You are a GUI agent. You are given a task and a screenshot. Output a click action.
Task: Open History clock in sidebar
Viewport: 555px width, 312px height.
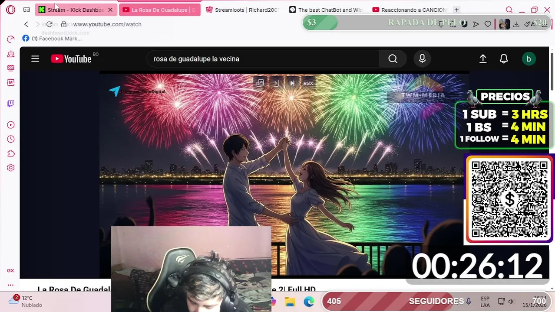click(x=11, y=139)
